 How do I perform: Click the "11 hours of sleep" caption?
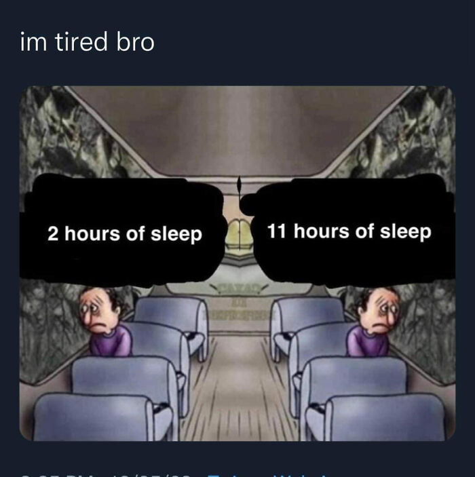349,232
